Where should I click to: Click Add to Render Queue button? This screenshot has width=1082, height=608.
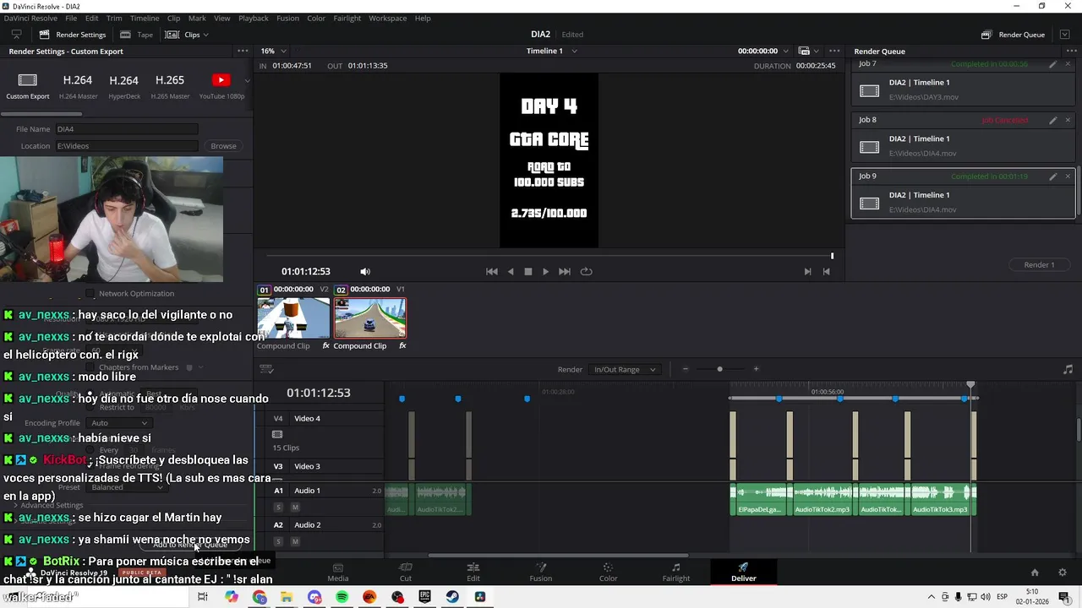click(190, 545)
